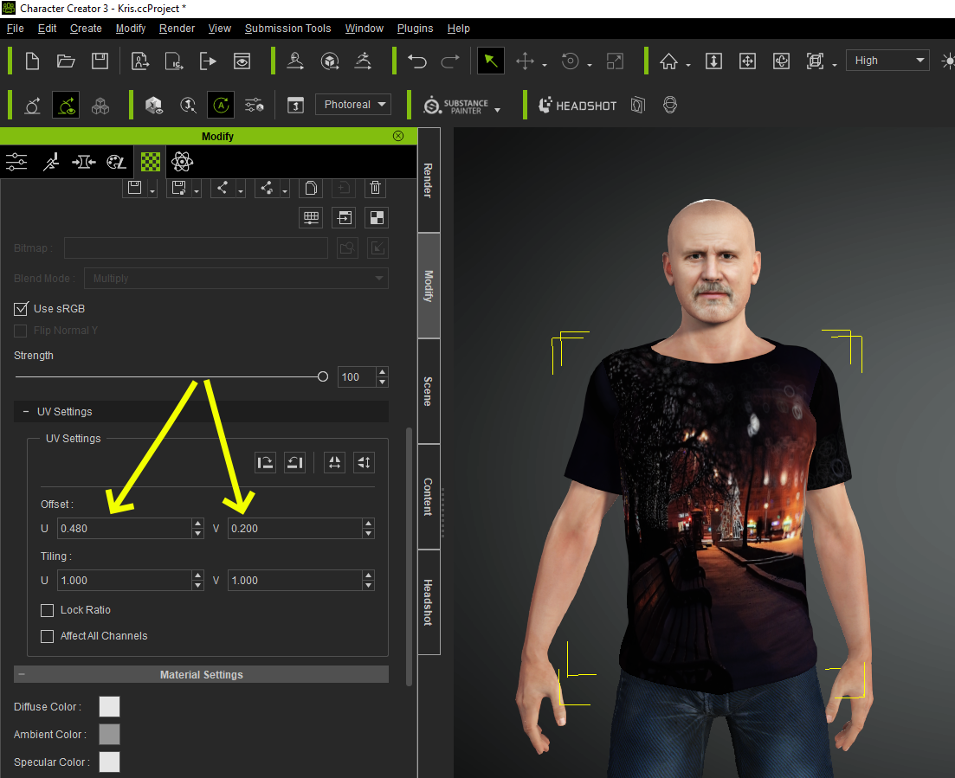The height and width of the screenshot is (778, 955).
Task: Select the Move transform tool
Action: (525, 61)
